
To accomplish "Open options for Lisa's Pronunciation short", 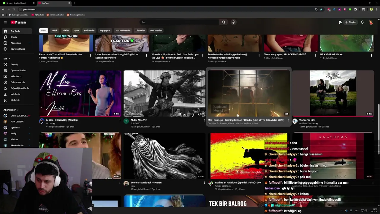I will click(x=146, y=55).
